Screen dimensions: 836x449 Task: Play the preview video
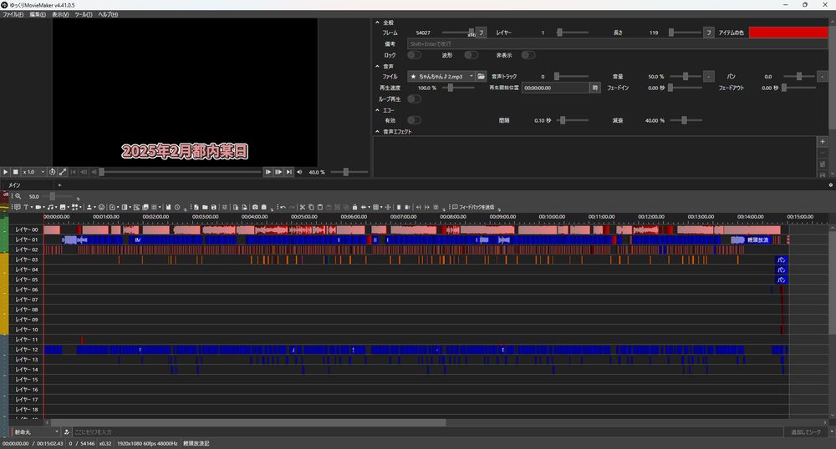coord(5,172)
